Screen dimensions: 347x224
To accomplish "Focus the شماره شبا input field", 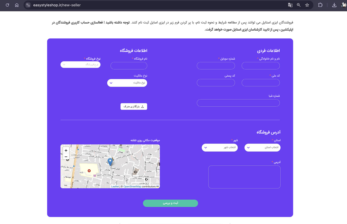I will (238, 103).
